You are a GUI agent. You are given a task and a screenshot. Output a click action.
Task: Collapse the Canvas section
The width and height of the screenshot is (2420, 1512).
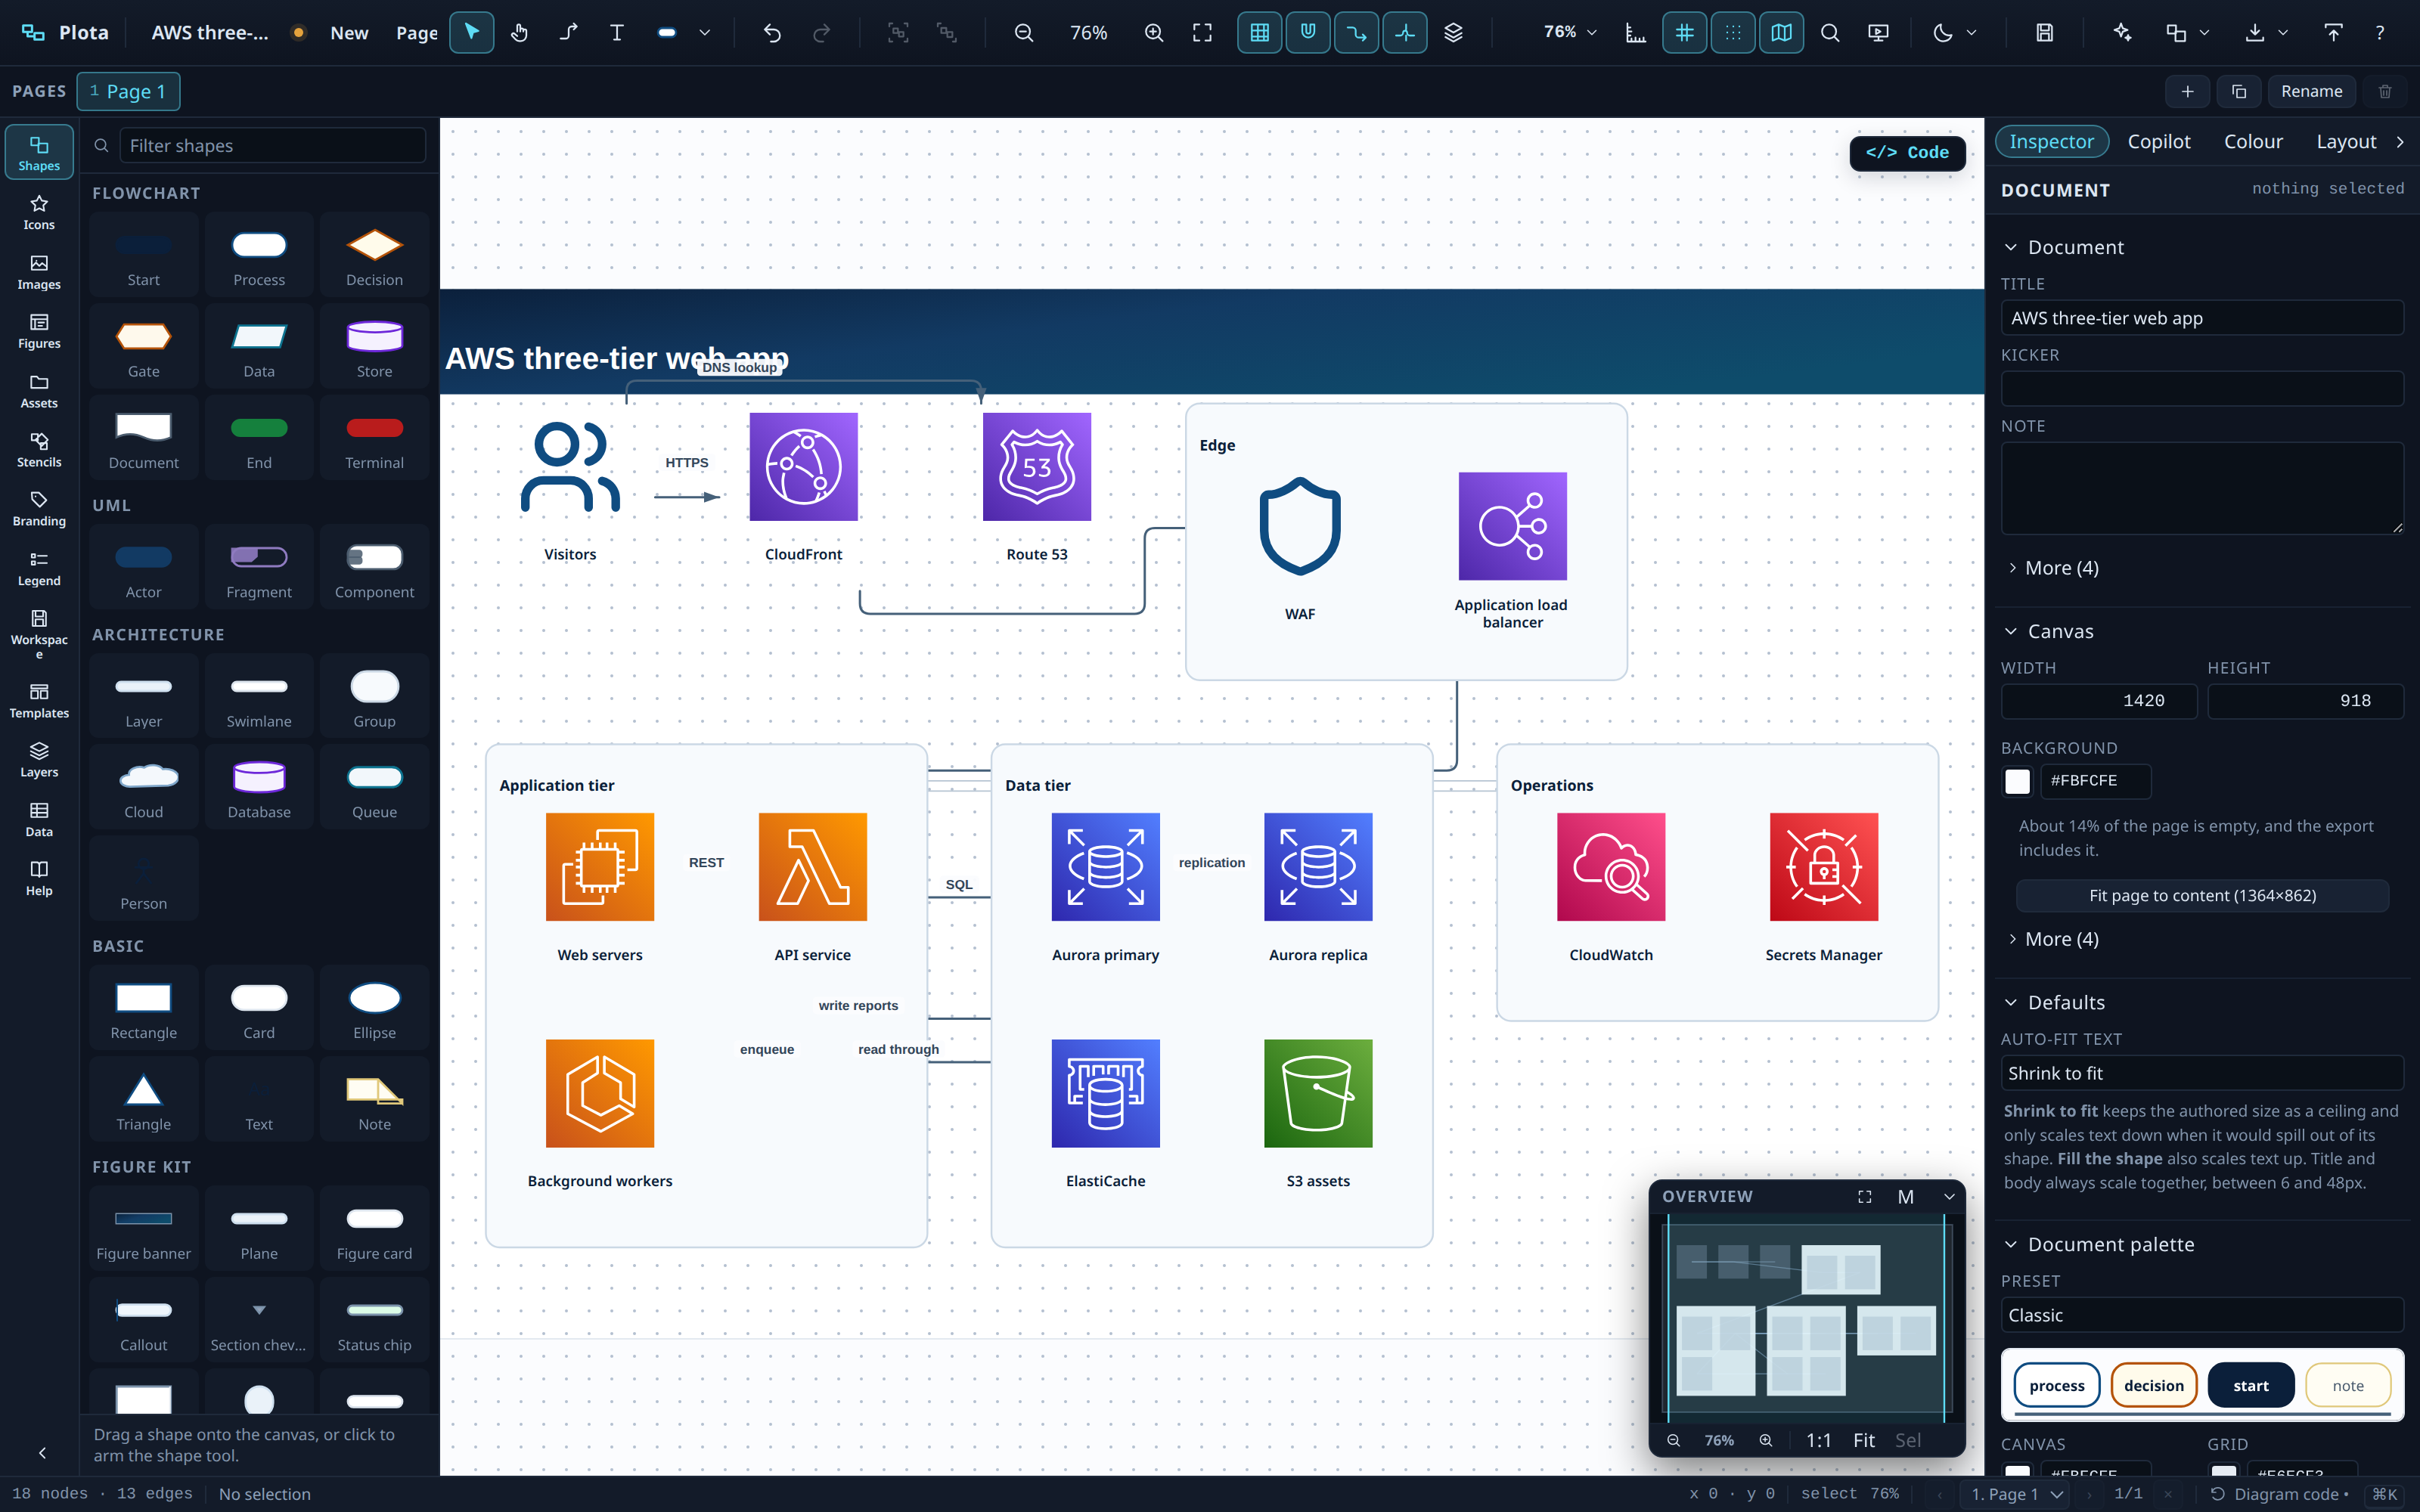click(2049, 631)
